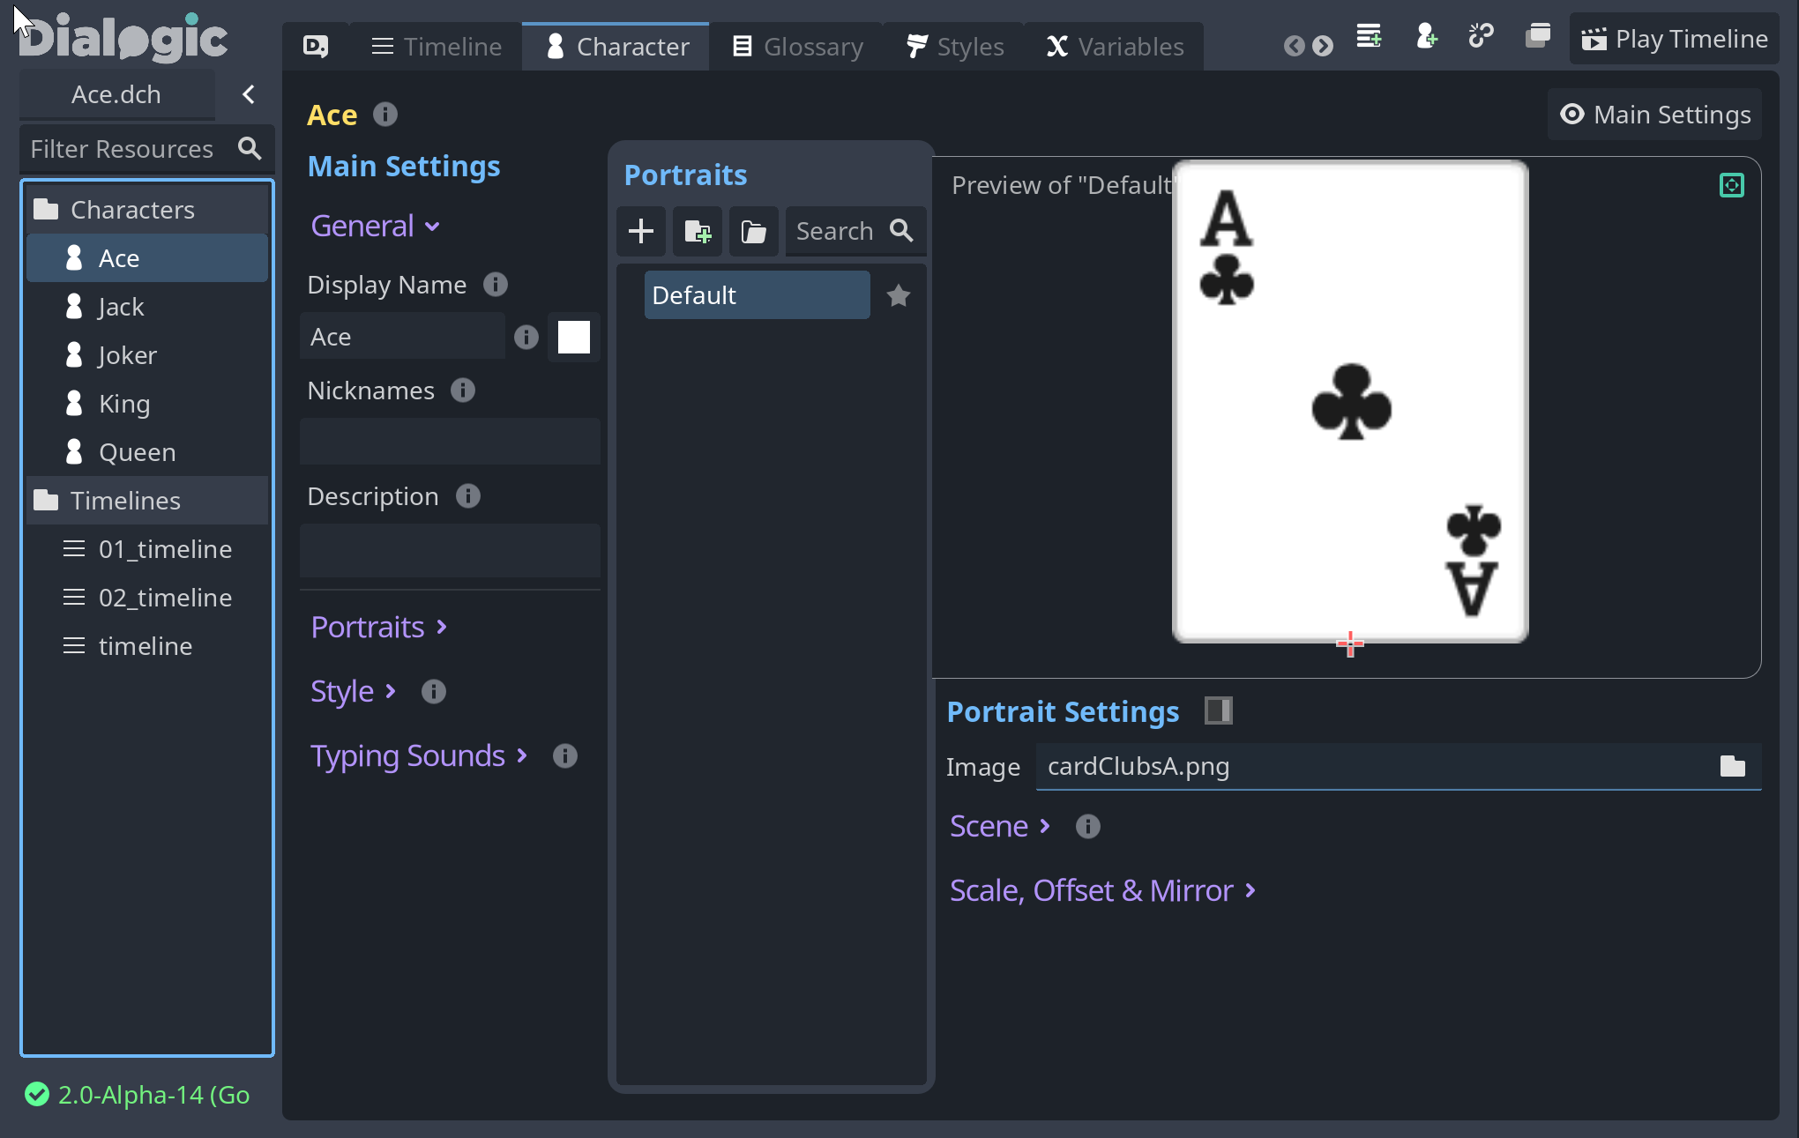The image size is (1799, 1138).
Task: Click the Nicknames info icon
Action: point(463,390)
